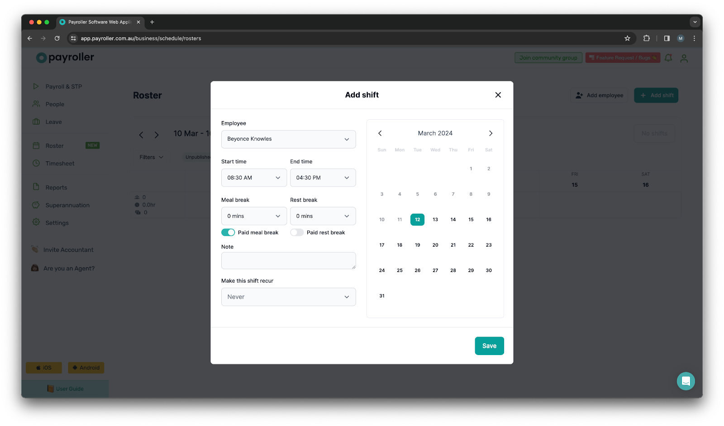Open the tab search dropdown arrow
Screen dimensions: 724x426
[x=695, y=22]
